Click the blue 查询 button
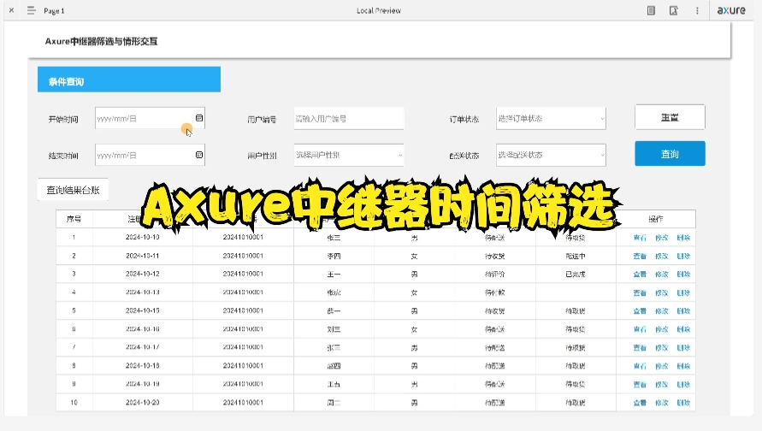 pyautogui.click(x=670, y=154)
